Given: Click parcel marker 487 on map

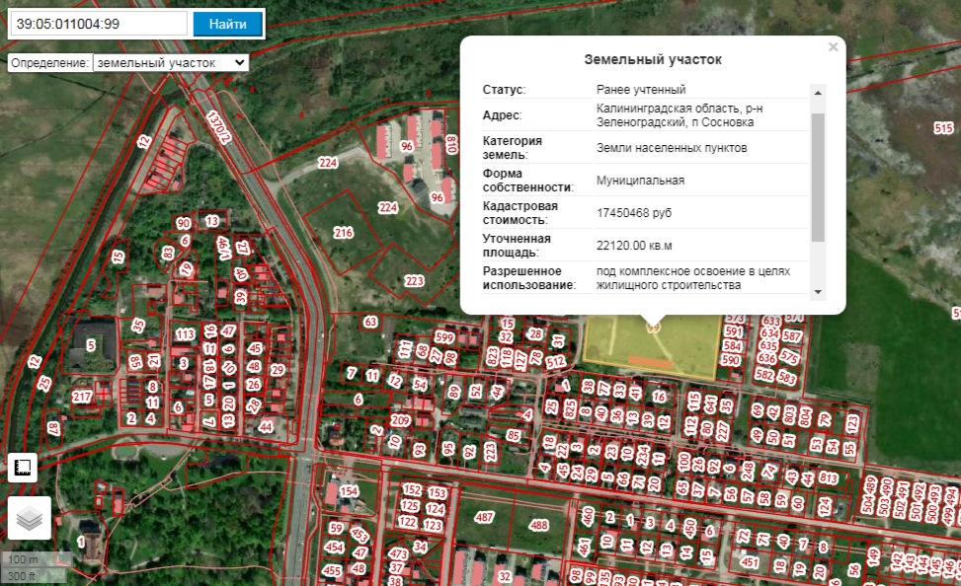Looking at the screenshot, I should (x=484, y=517).
